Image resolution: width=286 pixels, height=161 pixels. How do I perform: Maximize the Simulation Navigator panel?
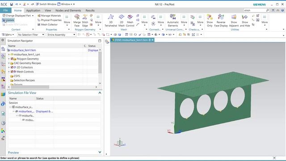[x=100, y=41]
